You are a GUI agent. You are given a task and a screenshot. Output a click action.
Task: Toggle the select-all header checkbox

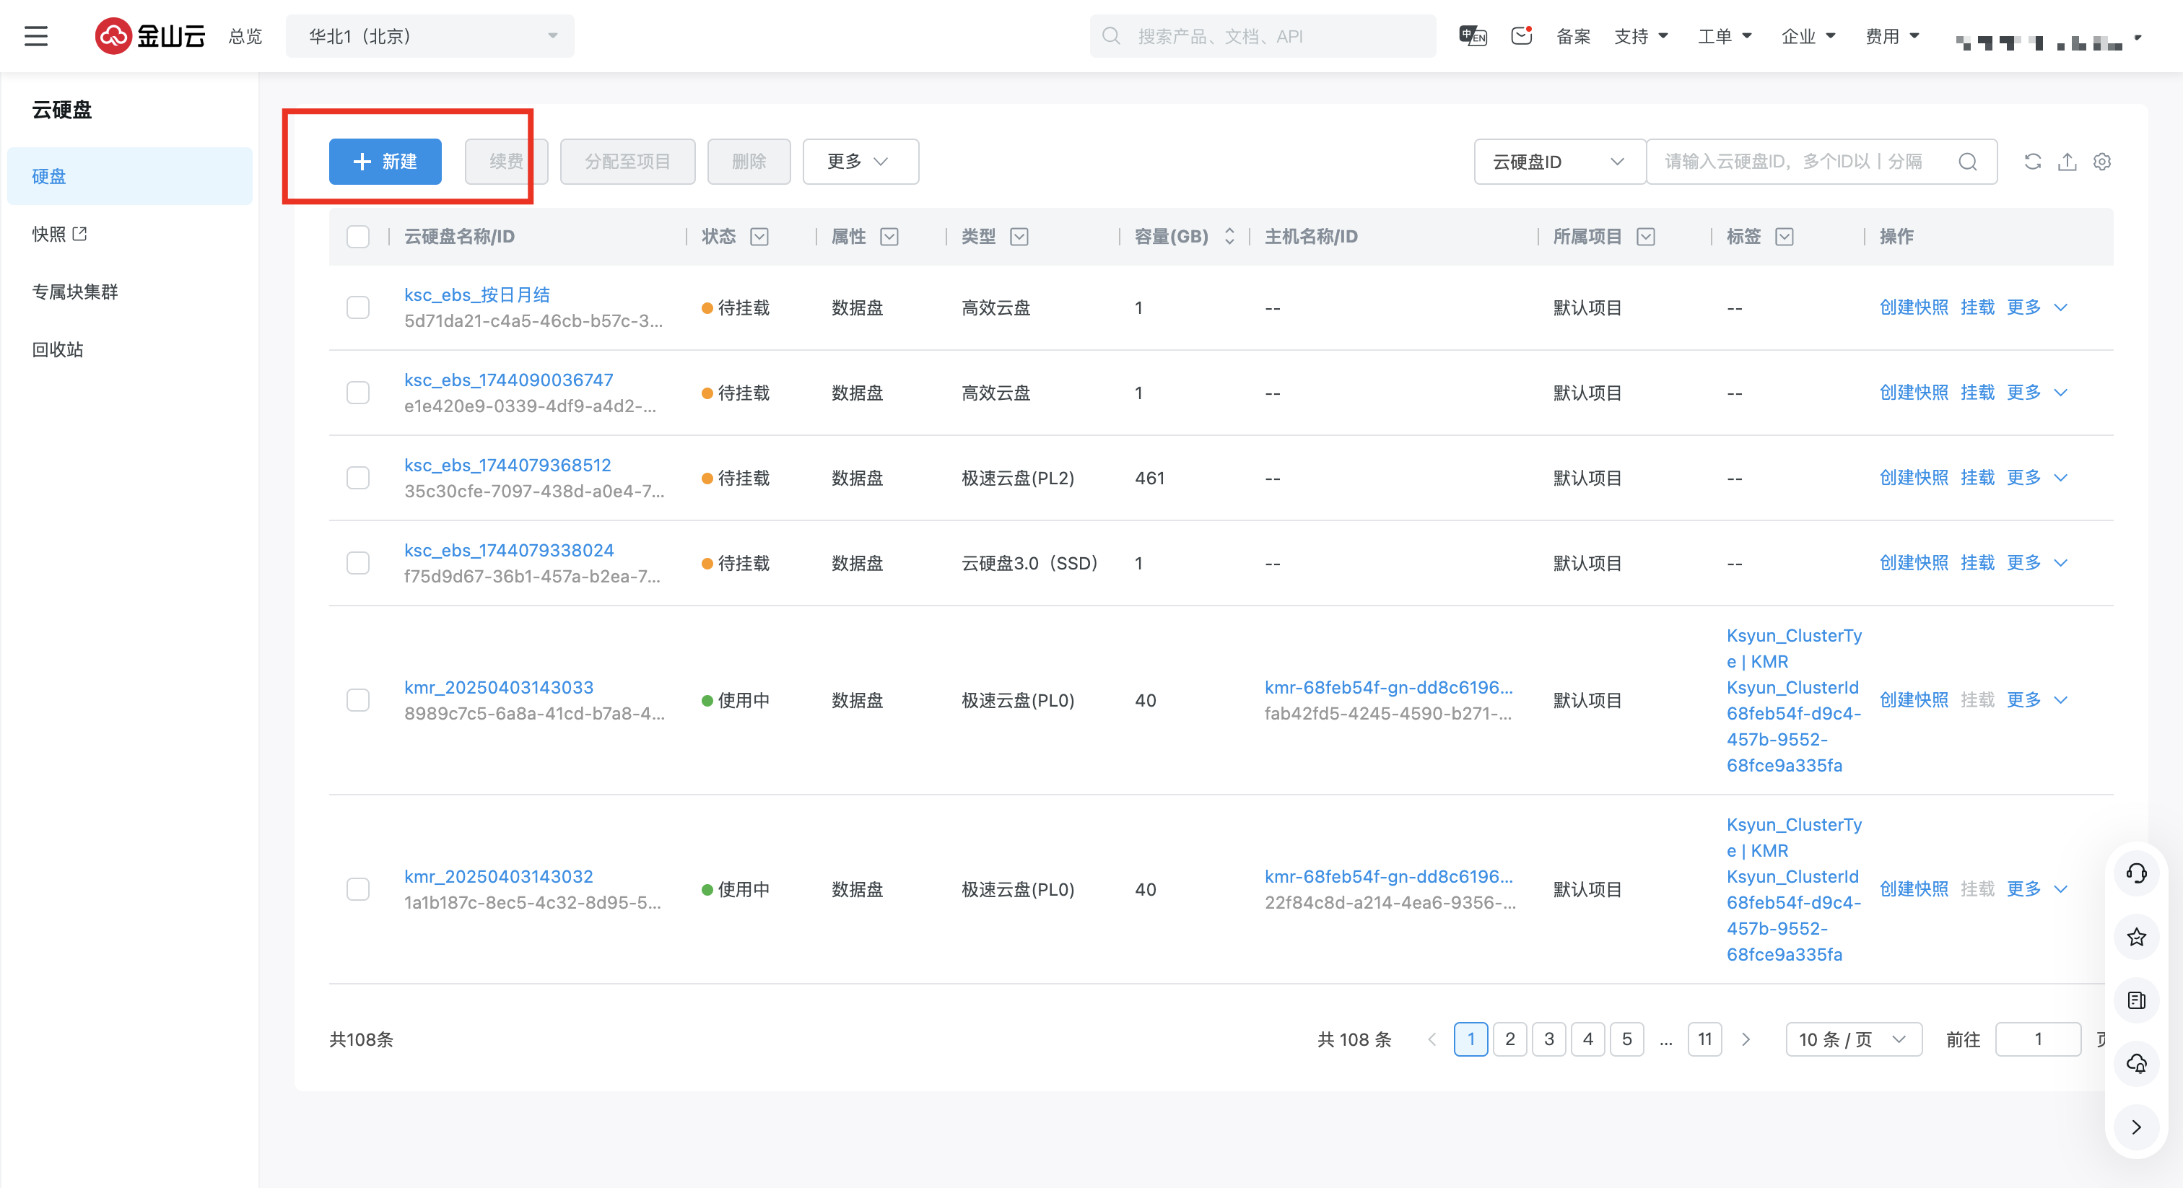coord(357,237)
